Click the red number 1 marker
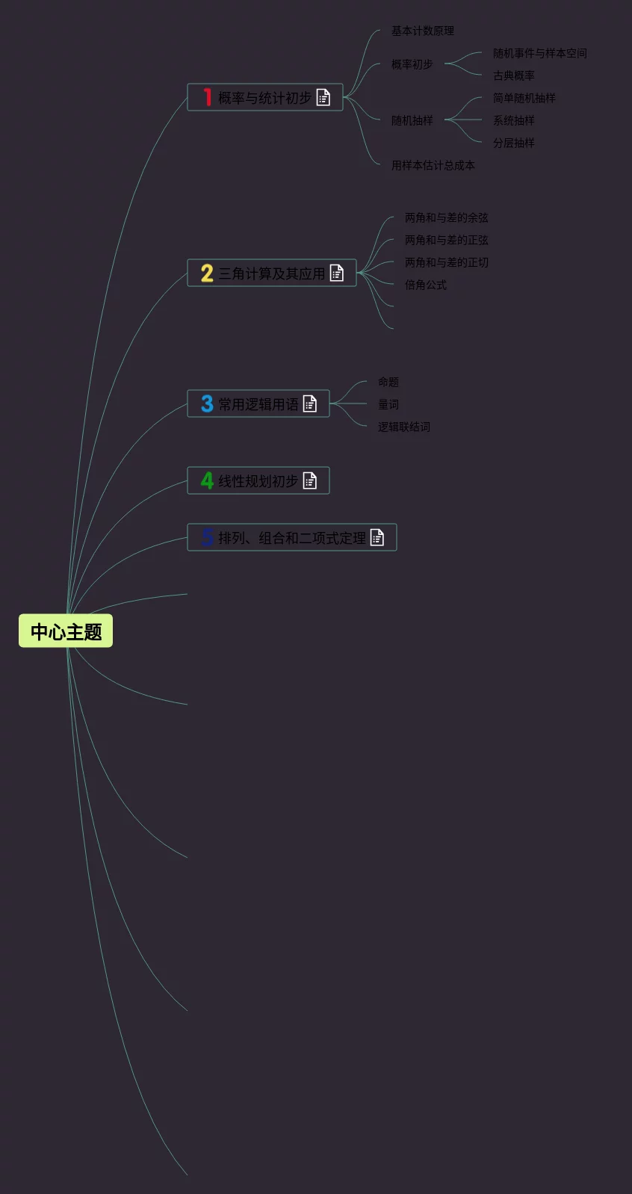 (207, 98)
